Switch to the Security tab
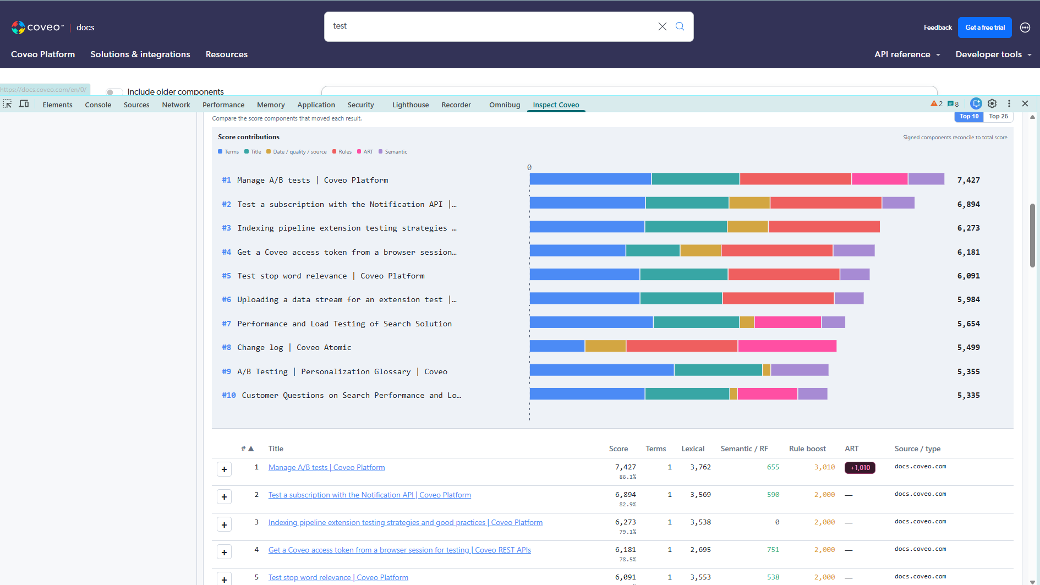Screen dimensions: 1040x585 [360, 105]
